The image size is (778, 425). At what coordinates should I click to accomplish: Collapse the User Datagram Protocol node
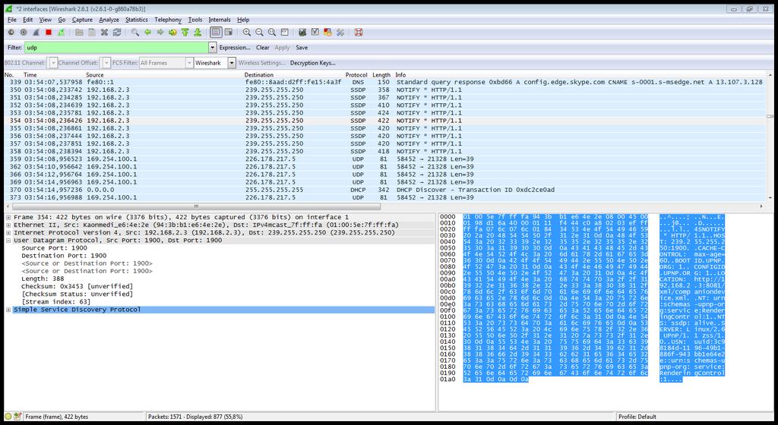pyautogui.click(x=8, y=241)
